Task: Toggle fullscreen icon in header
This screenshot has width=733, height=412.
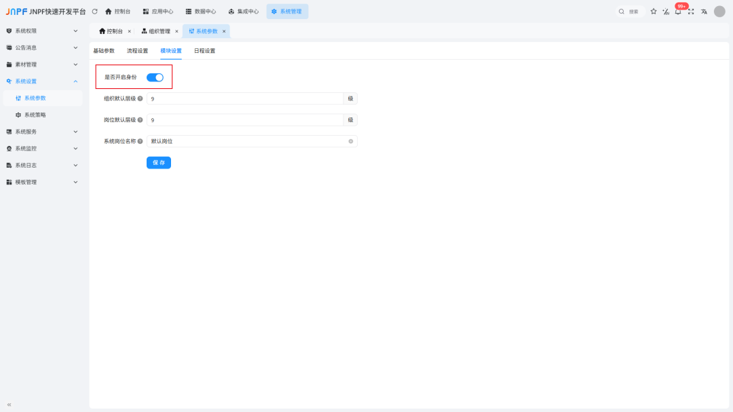Action: click(691, 12)
